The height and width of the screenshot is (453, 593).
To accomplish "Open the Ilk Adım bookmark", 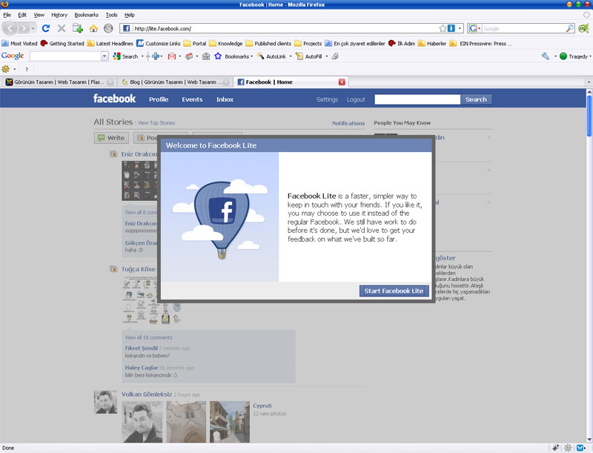I will click(x=402, y=44).
